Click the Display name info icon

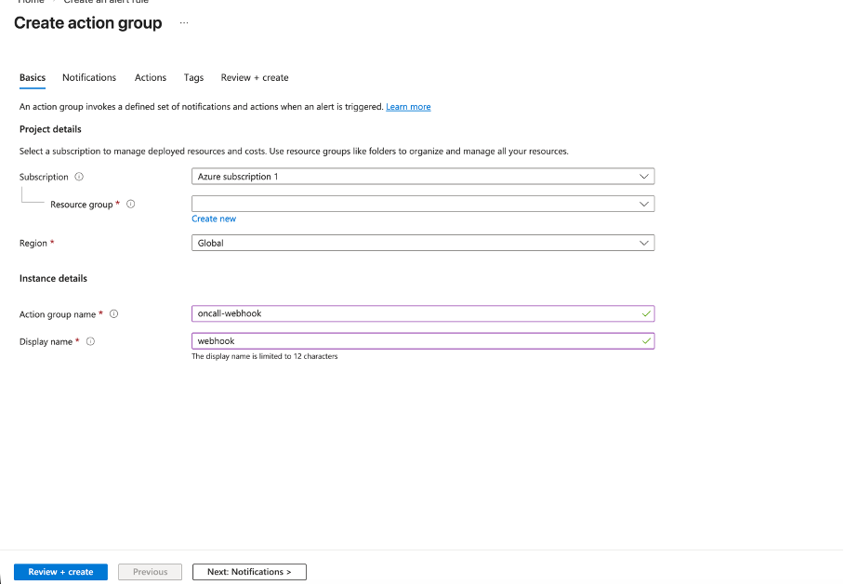coord(90,341)
